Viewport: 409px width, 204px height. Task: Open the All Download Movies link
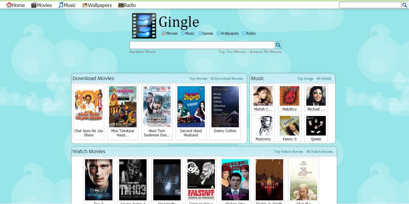pyautogui.click(x=226, y=79)
